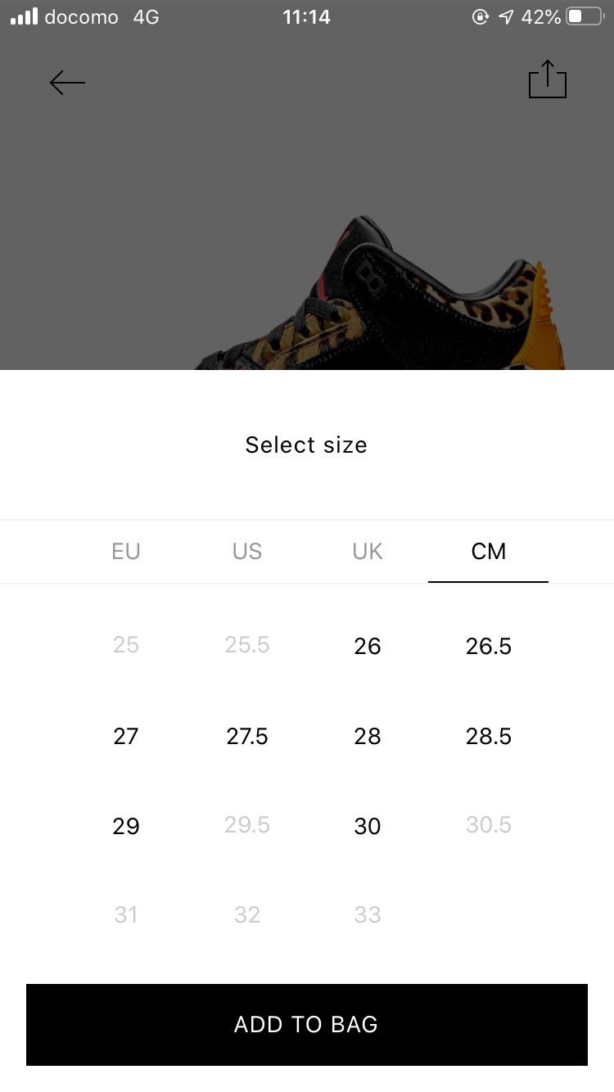Screen dimensions: 614x1092
Task: Switch to the UK size tab
Action: coord(368,552)
